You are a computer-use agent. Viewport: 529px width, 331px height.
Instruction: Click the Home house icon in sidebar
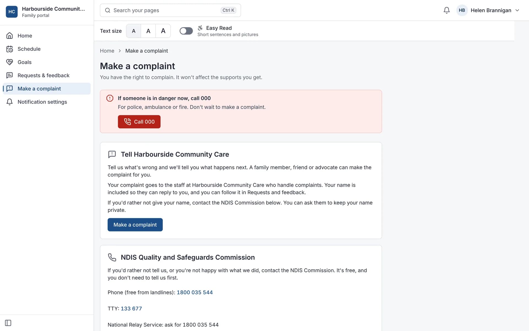pyautogui.click(x=10, y=36)
